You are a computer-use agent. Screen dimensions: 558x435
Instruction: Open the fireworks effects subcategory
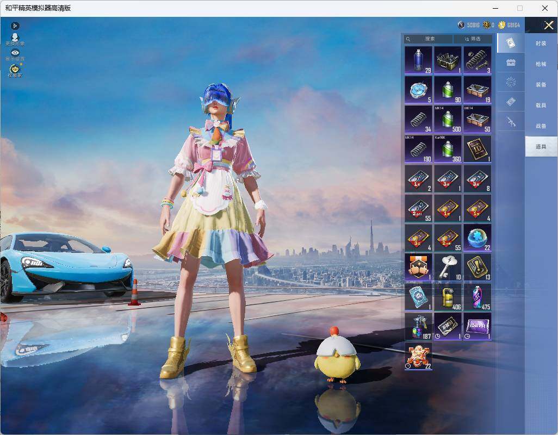(x=511, y=82)
